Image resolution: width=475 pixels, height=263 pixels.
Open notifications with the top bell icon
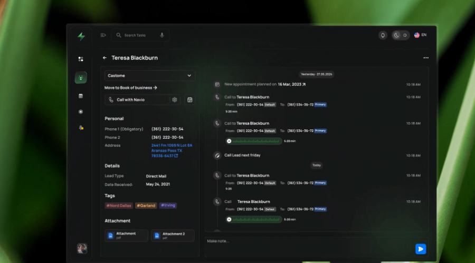coord(383,35)
